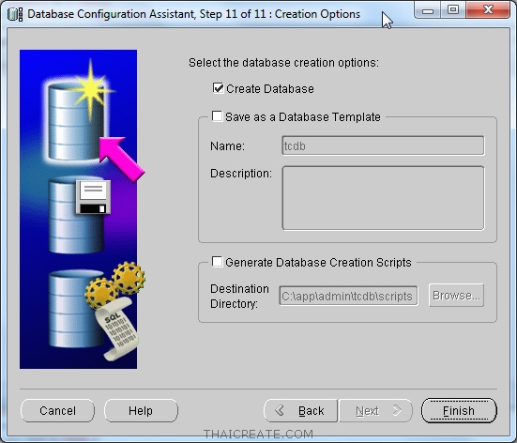Click the Database Configuration Assistant title bar icon
The height and width of the screenshot is (443, 517).
tap(15, 14)
